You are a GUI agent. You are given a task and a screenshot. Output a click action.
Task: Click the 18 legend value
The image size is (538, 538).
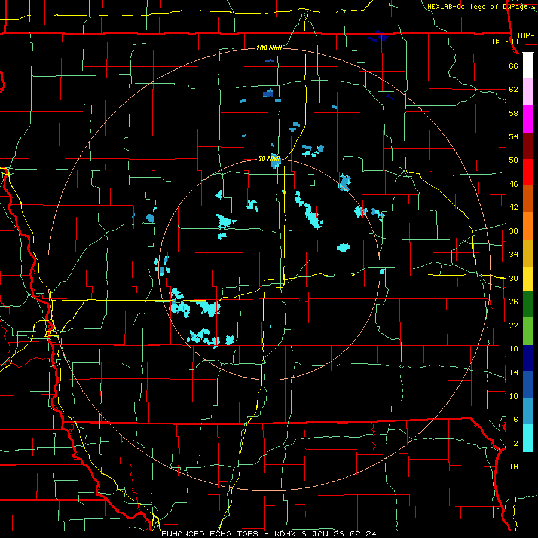click(513, 349)
